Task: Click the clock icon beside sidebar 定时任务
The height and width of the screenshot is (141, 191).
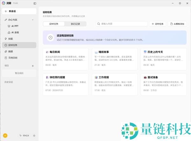Action: click(6, 45)
